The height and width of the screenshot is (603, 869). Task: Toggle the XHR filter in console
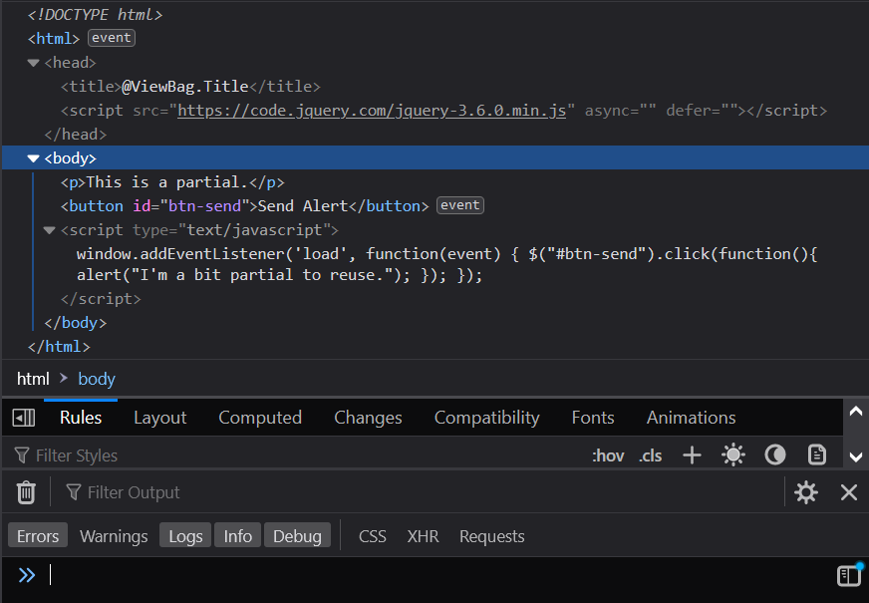423,536
